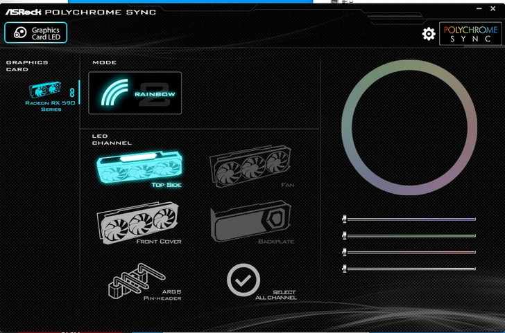Click the Polychrome Sync logo button
This screenshot has height=333, width=505.
(x=470, y=34)
